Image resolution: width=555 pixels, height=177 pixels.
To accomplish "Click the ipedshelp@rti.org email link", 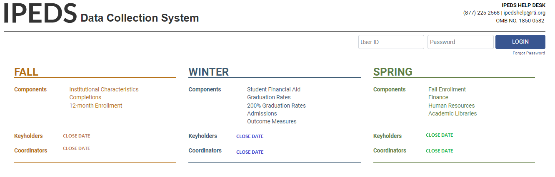I will tap(524, 13).
